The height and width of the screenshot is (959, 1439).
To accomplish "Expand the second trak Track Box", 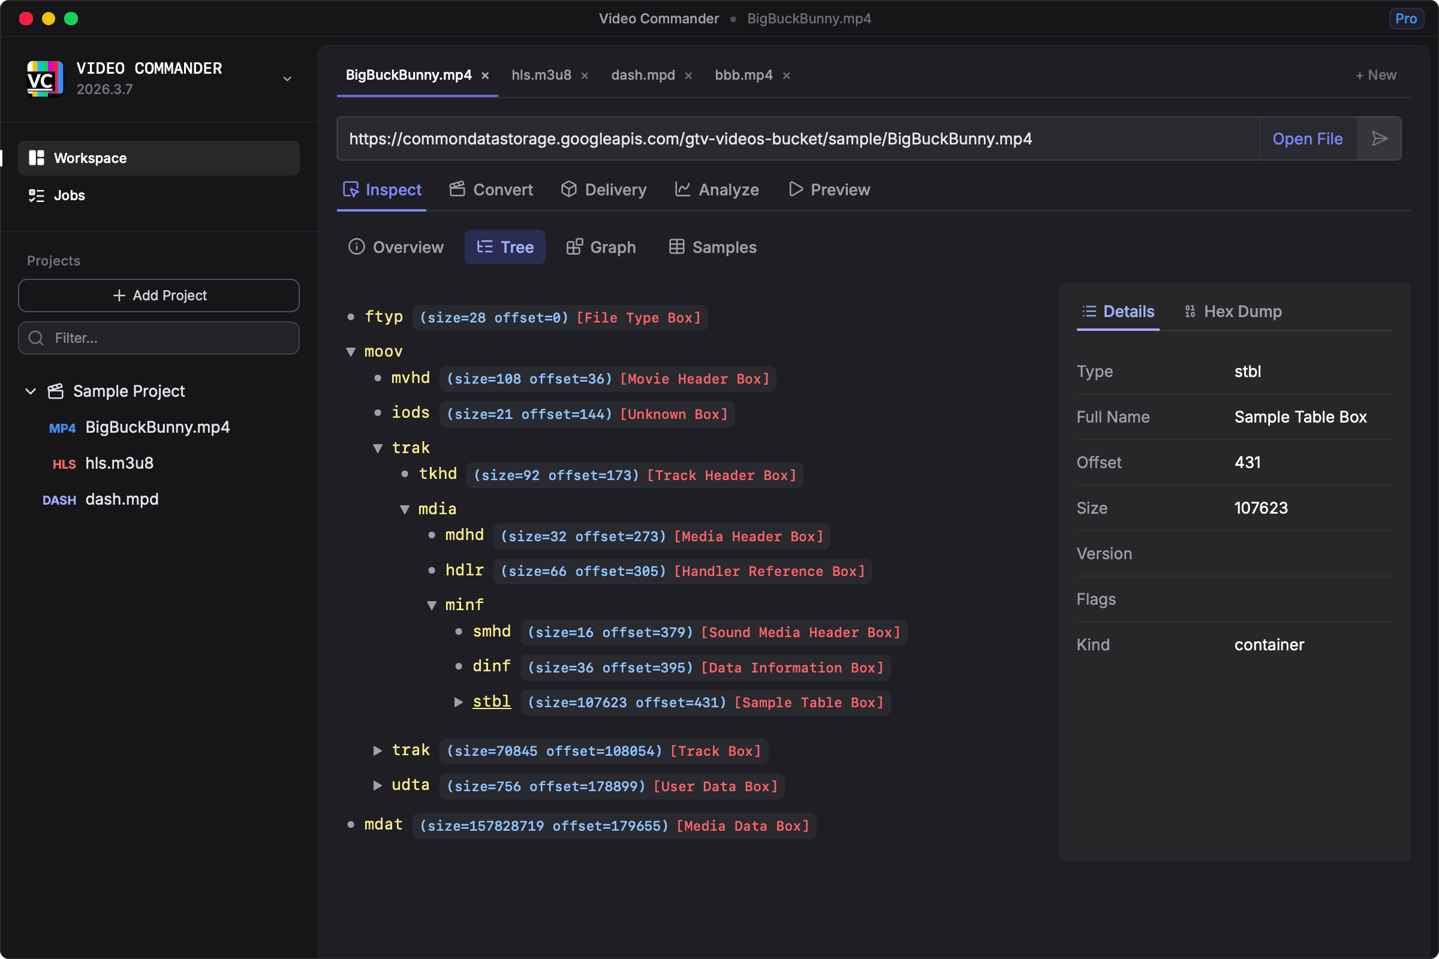I will pos(377,751).
